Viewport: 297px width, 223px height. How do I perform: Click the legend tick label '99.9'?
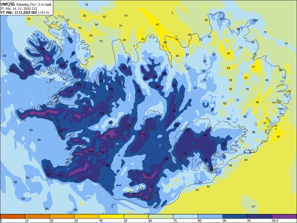(275, 221)
